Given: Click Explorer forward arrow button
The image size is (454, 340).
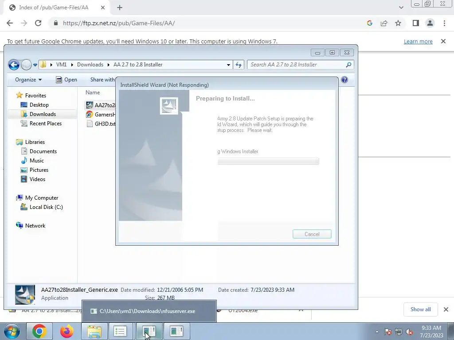Looking at the screenshot, I should click(26, 65).
